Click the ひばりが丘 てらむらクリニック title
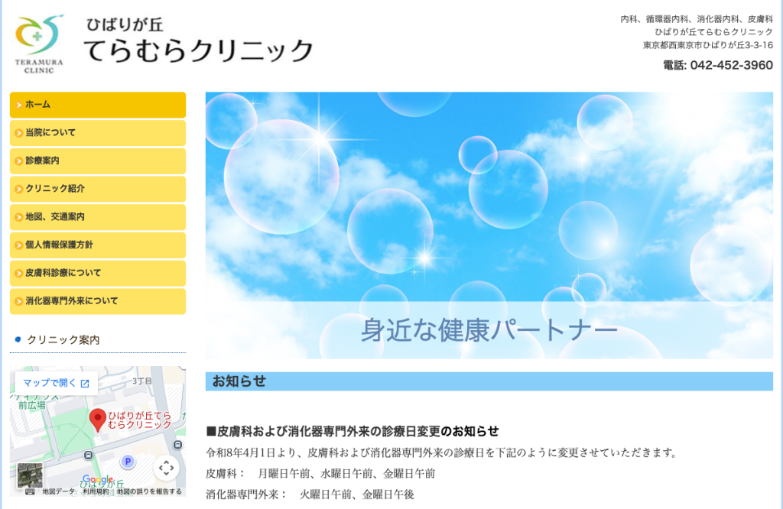 click(199, 41)
